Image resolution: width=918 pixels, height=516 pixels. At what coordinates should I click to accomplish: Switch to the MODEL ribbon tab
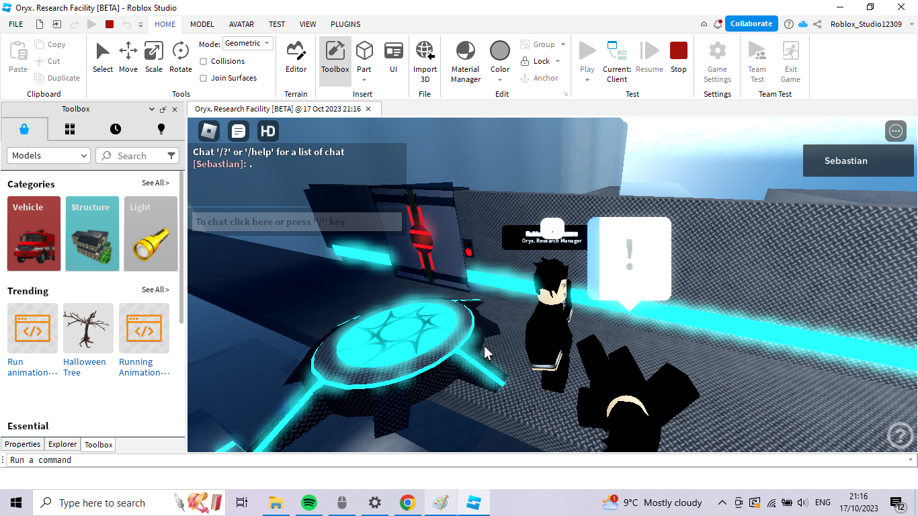(x=202, y=24)
